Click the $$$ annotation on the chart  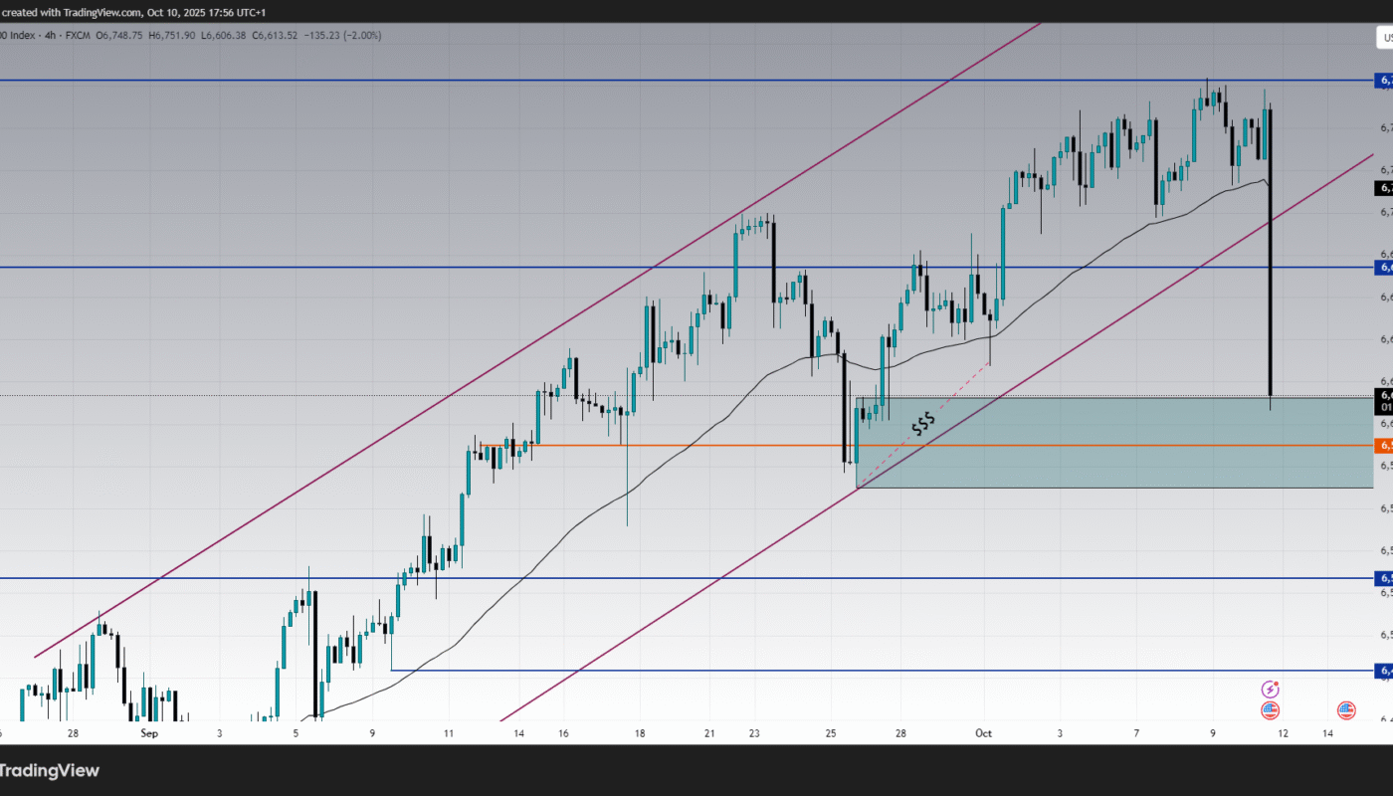[x=923, y=422]
